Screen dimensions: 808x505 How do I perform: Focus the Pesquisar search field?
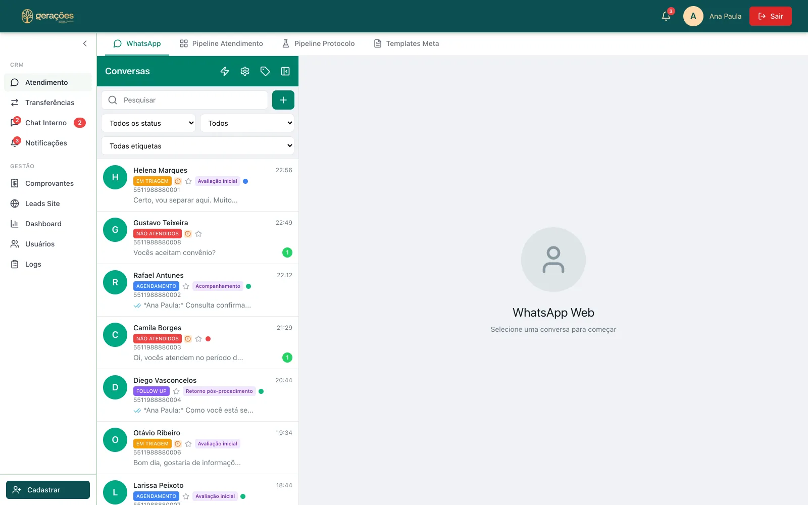click(x=185, y=100)
